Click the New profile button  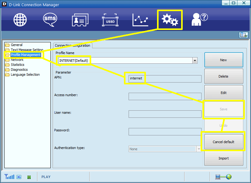(x=223, y=60)
